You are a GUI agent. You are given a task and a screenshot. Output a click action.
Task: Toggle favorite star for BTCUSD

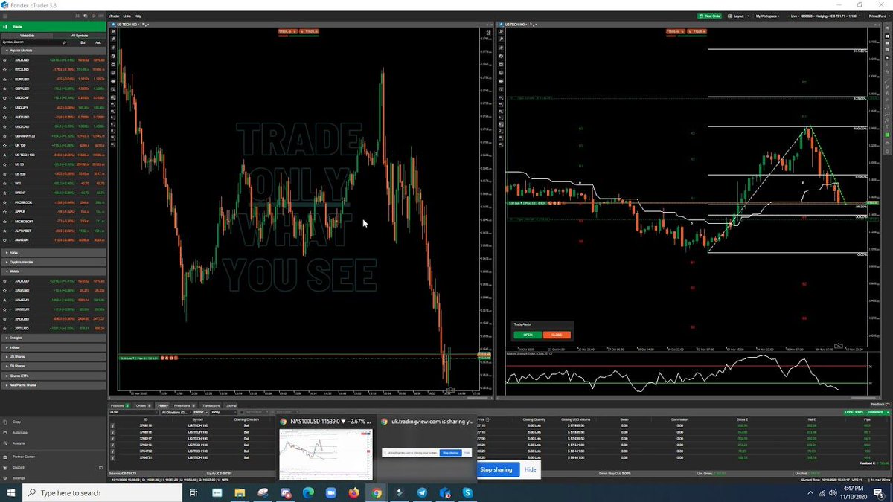[x=4, y=69]
